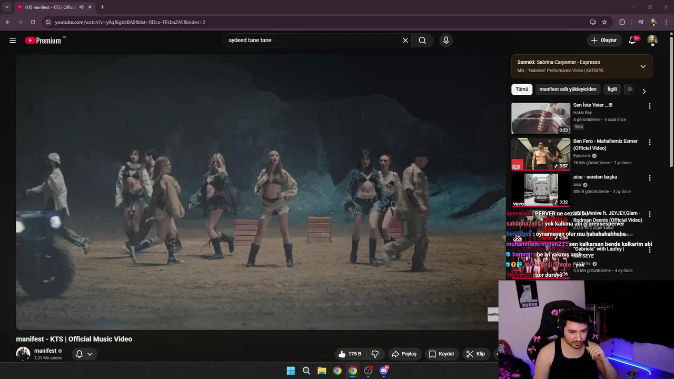Open Chrome extensions puzzle icon
The image size is (674, 379).
coord(622,22)
